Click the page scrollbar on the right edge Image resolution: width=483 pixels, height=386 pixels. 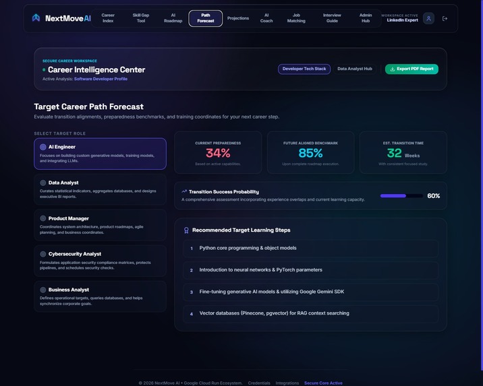pos(482,185)
